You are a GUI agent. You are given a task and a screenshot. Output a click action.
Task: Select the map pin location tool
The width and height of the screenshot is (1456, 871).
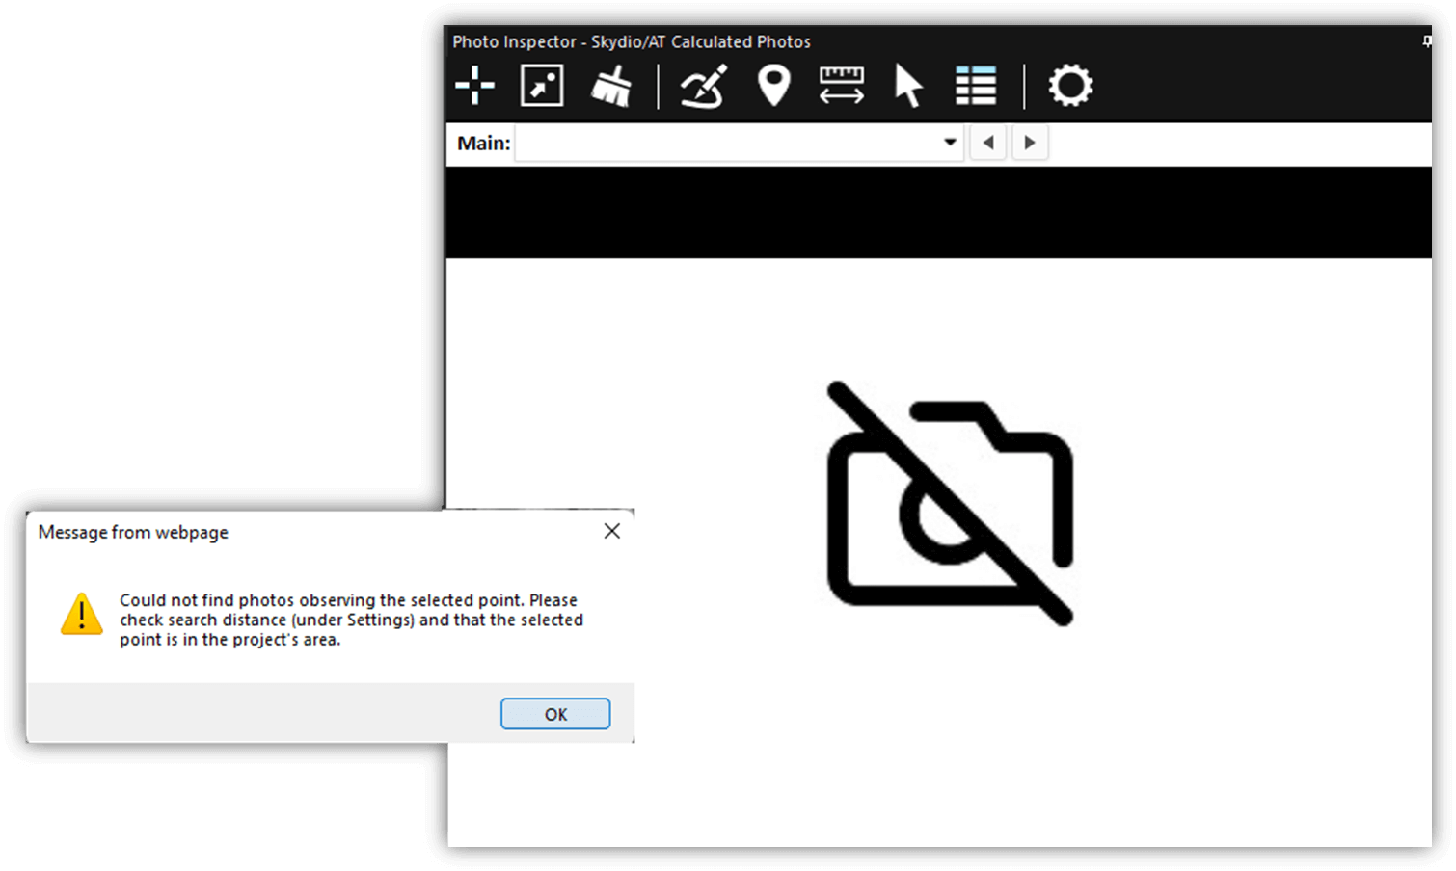click(x=773, y=85)
